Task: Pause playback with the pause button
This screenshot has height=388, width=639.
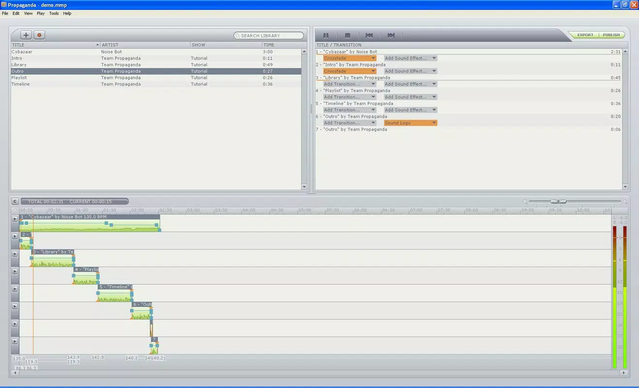Action: pos(326,35)
